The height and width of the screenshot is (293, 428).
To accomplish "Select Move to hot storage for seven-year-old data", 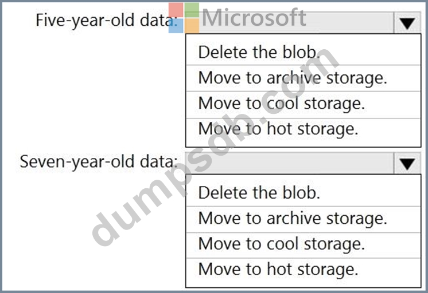I will click(x=278, y=270).
